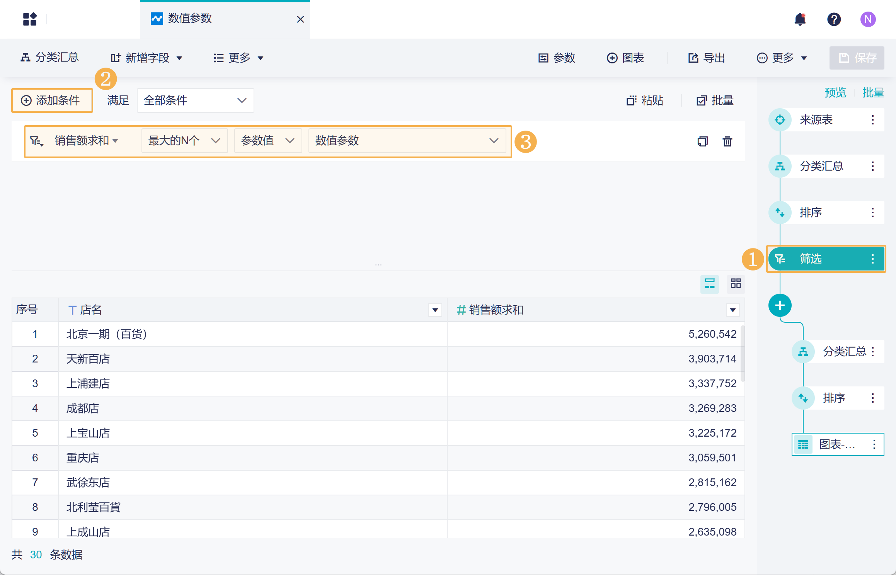The height and width of the screenshot is (575, 896).
Task: Delete the filter condition with trash icon
Action: 727,141
